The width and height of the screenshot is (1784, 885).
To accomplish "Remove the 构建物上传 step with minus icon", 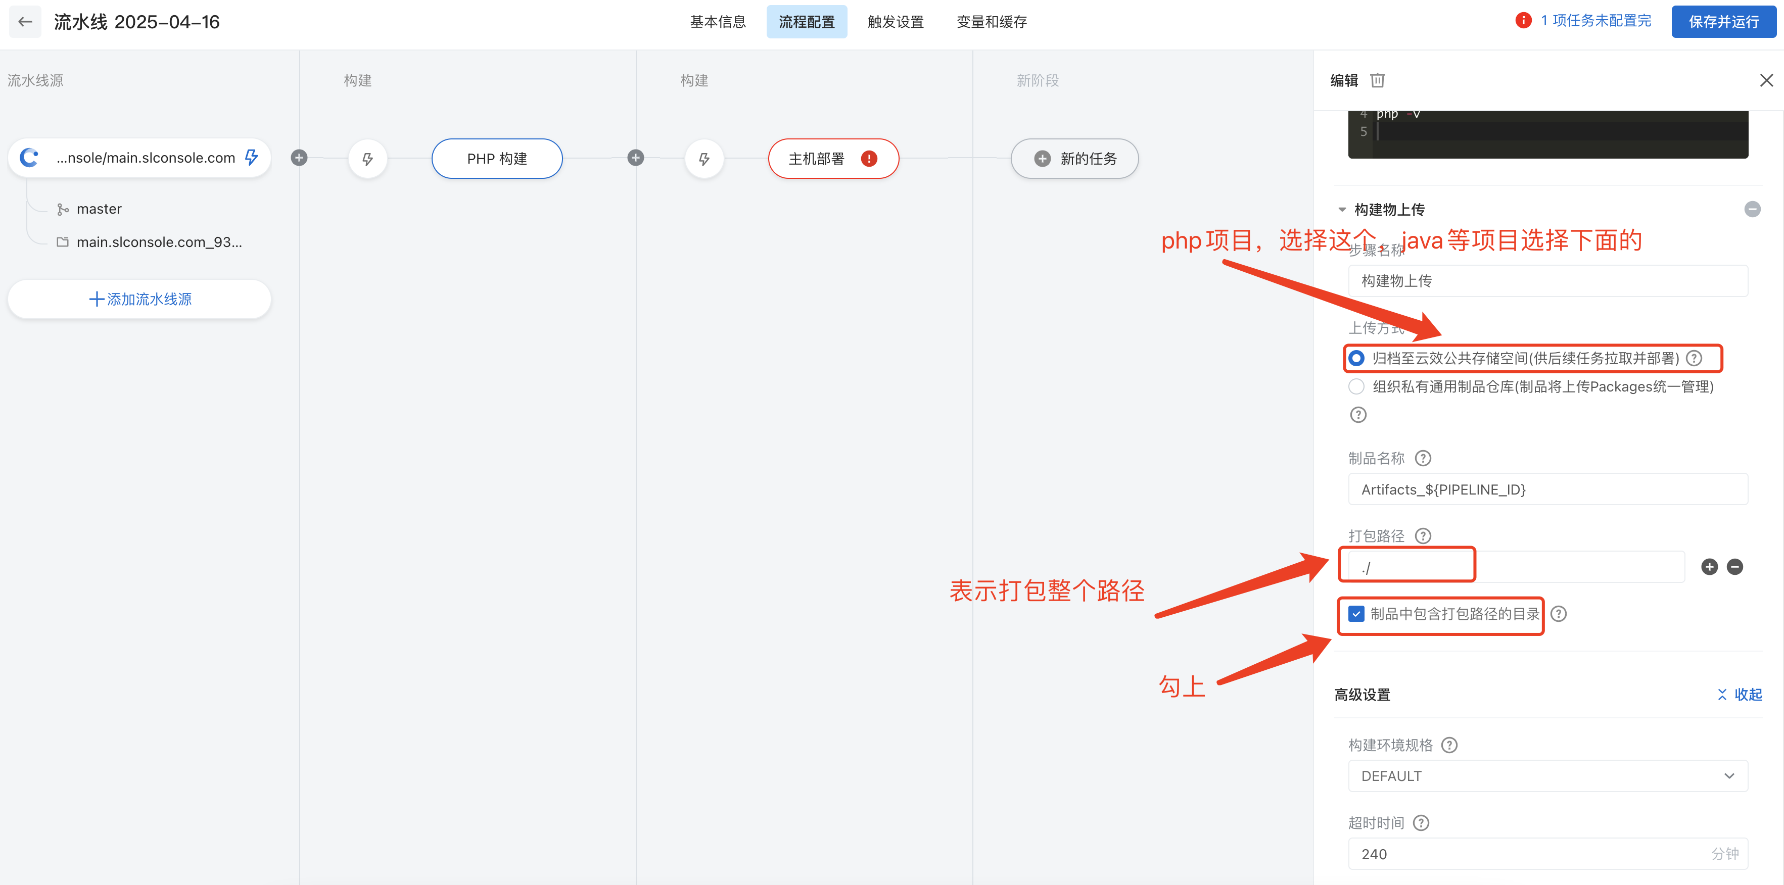I will coord(1752,209).
